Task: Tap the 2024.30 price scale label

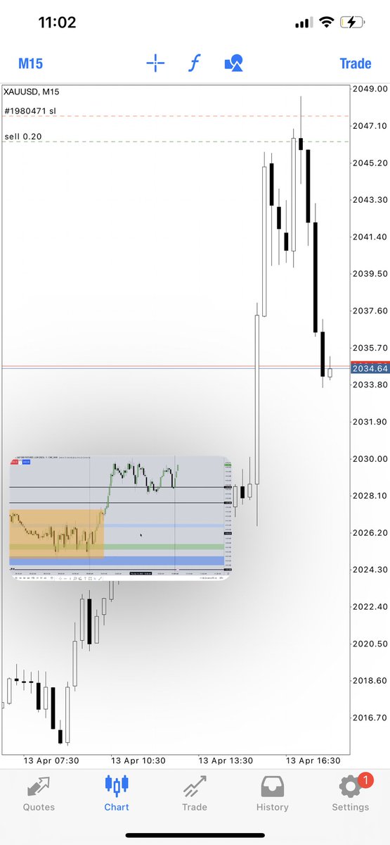Action: tap(372, 569)
